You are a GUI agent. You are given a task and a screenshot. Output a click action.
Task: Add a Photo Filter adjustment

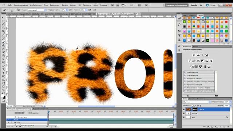206,61
